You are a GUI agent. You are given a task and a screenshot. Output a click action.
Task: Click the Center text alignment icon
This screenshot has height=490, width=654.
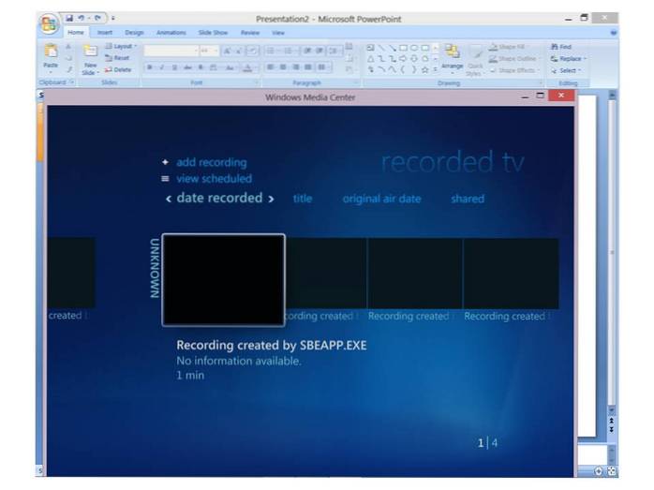coord(283,67)
